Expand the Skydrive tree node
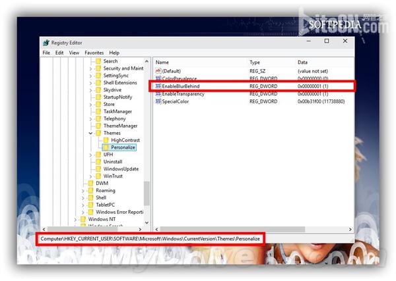This screenshot has height=281, width=396. tap(90, 90)
